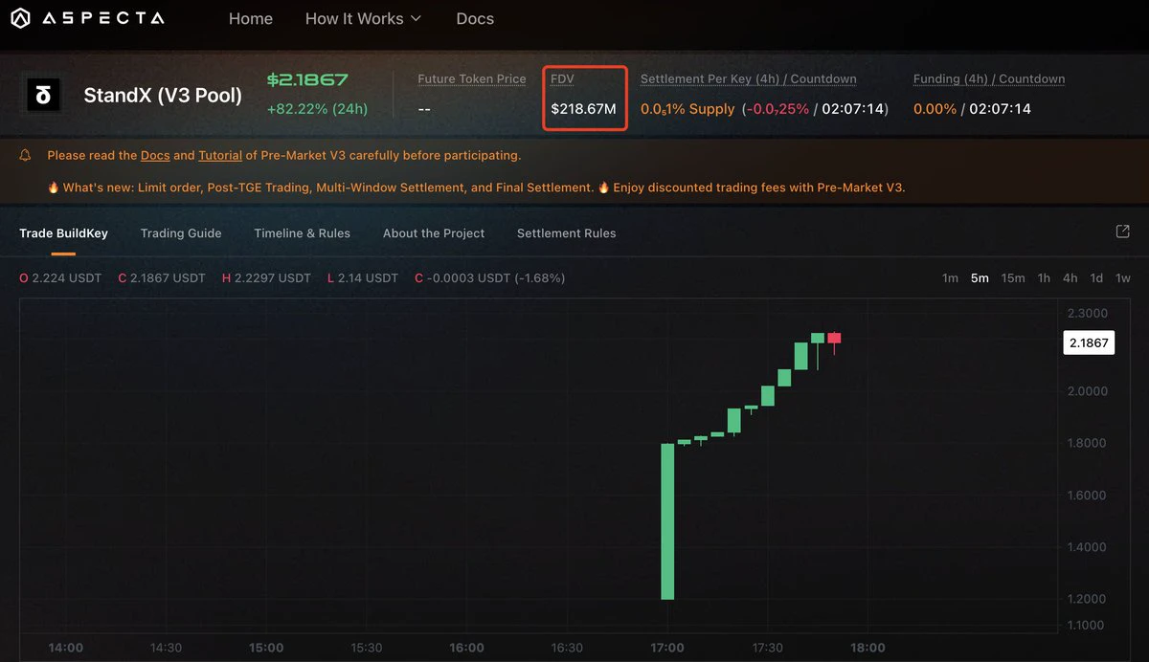Viewport: 1149px width, 662px height.
Task: Switch chart to 4h interval
Action: (x=1070, y=278)
